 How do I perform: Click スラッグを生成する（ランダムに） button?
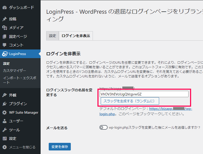[x=130, y=101]
